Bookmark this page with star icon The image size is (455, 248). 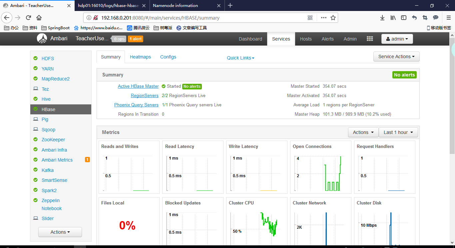[x=333, y=18]
